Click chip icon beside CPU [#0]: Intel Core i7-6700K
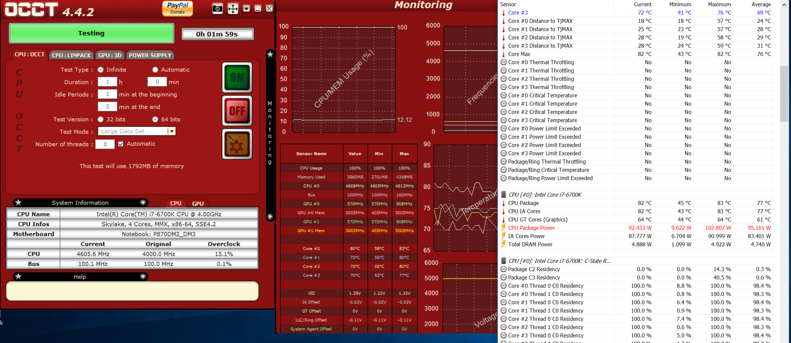791x343 pixels. (x=504, y=195)
